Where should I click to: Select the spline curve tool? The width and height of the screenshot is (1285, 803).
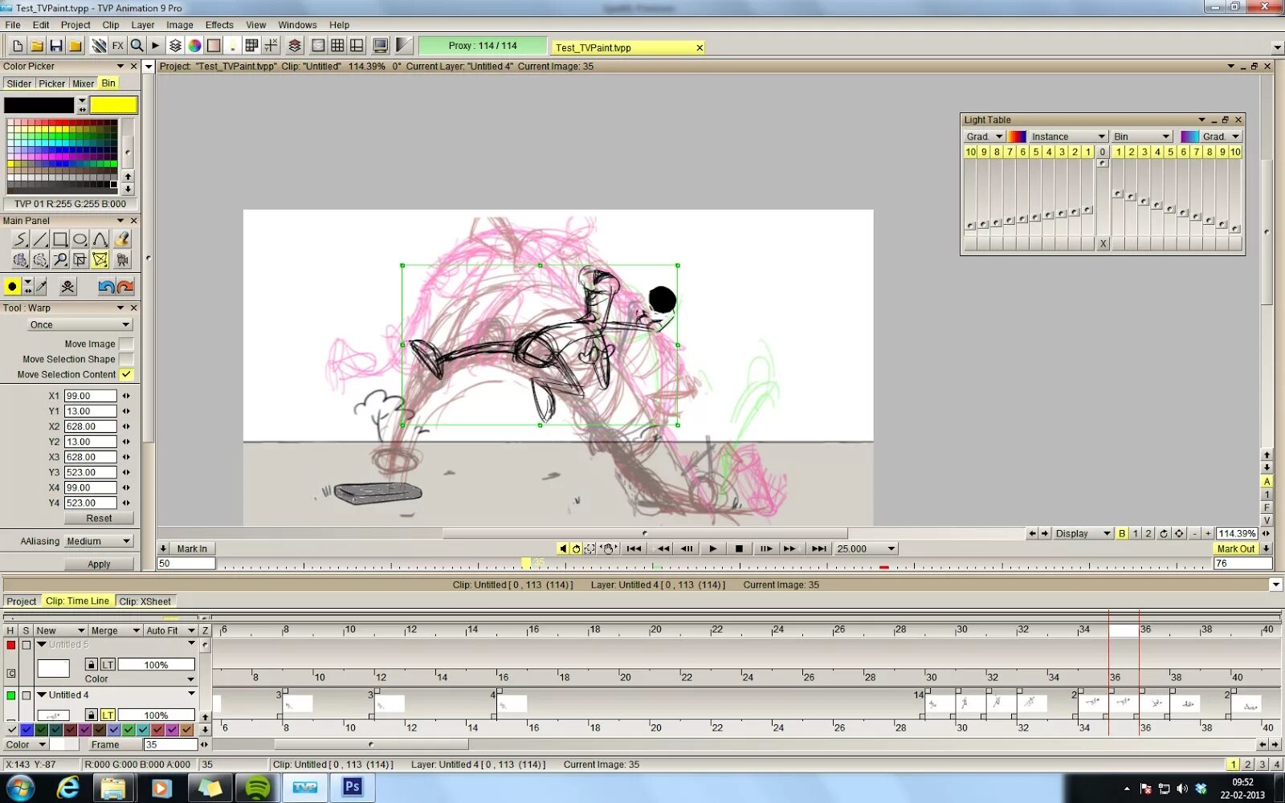click(x=100, y=239)
